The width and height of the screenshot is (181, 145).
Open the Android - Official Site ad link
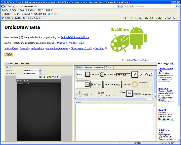coord(166,70)
